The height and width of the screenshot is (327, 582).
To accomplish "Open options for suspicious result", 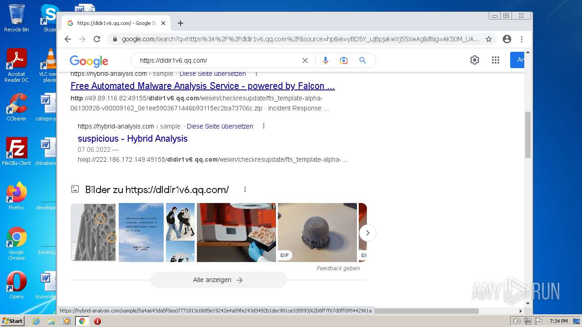I will pos(264,126).
